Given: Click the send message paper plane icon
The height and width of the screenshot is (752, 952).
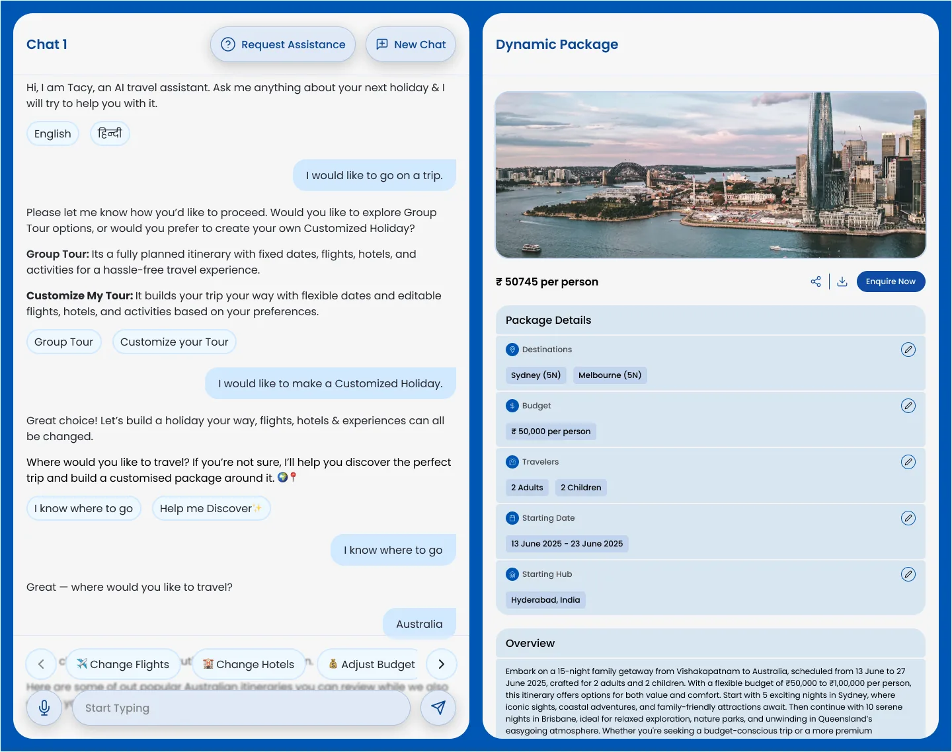Looking at the screenshot, I should pos(438,708).
